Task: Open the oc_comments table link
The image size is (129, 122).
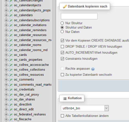Action: point(24,80)
